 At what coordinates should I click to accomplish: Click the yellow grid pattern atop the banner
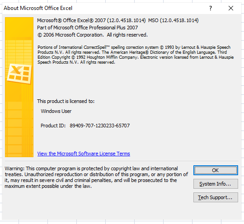coord(19,50)
